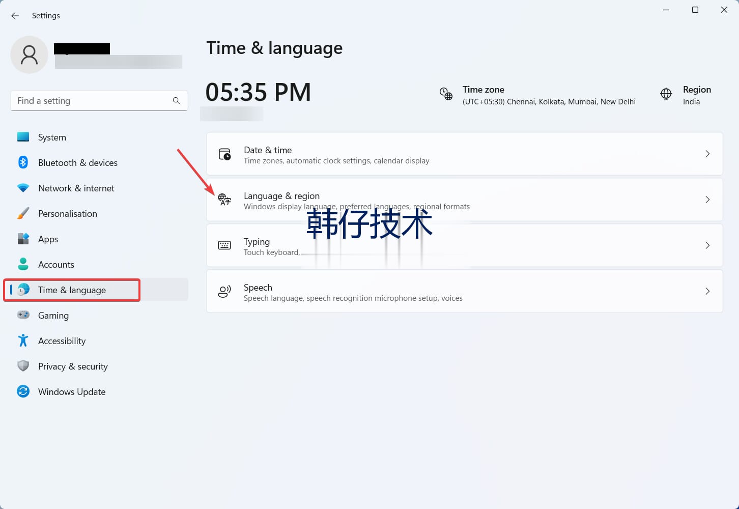The image size is (739, 509).
Task: Open Privacy & security category
Action: click(99, 366)
